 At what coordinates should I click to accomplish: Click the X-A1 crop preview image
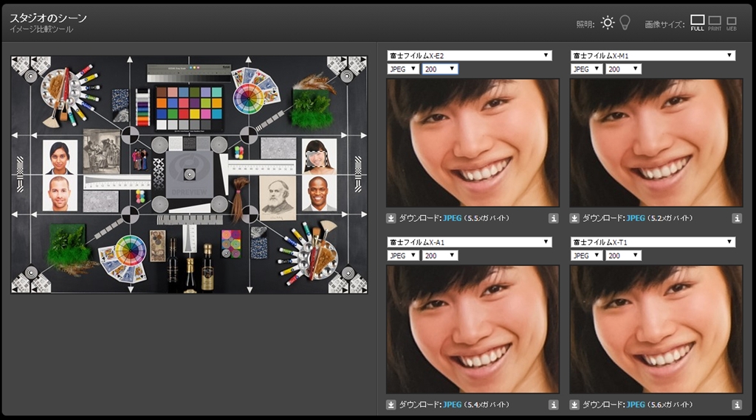click(473, 329)
